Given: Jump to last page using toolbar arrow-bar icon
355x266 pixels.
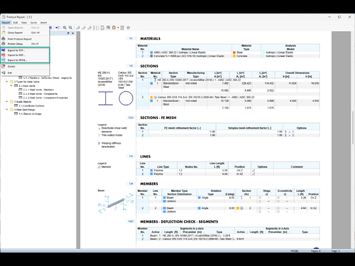Looking at the screenshot, I should click(51, 28).
